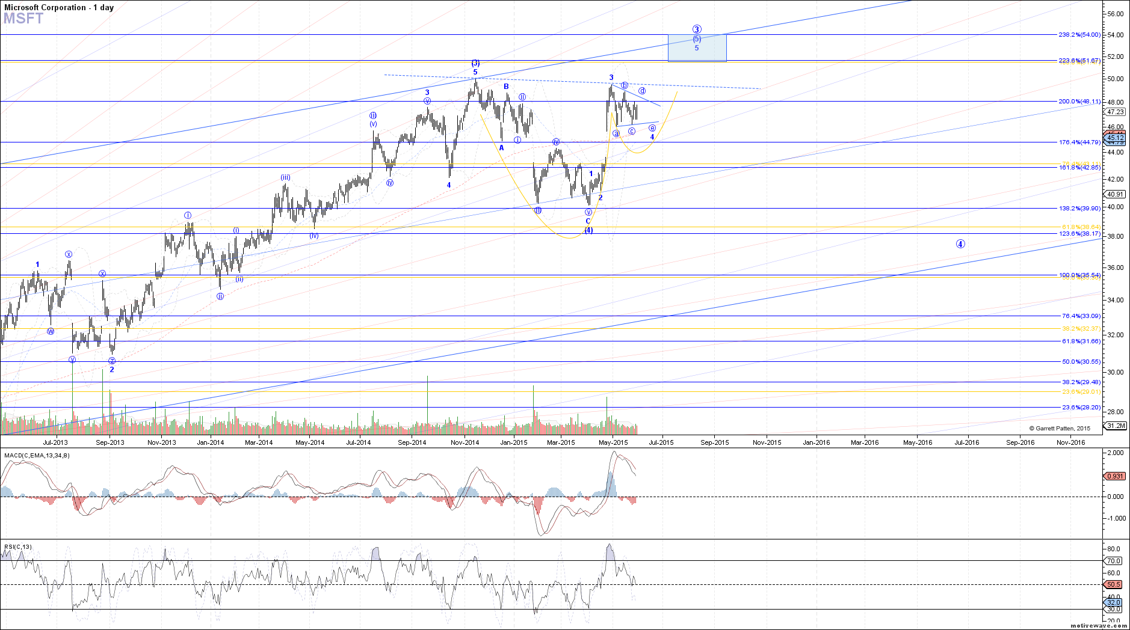Click the 100.0%(35.54) Fibonacci level label
Screen dimensions: 1130x630
click(1079, 275)
